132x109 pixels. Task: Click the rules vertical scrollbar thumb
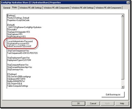pyautogui.click(x=123, y=48)
